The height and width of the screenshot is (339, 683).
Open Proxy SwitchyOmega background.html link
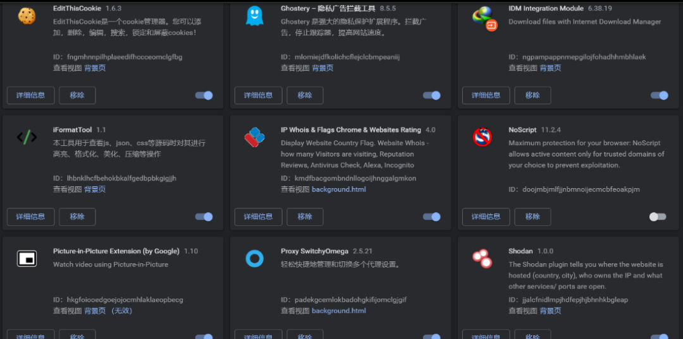pos(339,311)
